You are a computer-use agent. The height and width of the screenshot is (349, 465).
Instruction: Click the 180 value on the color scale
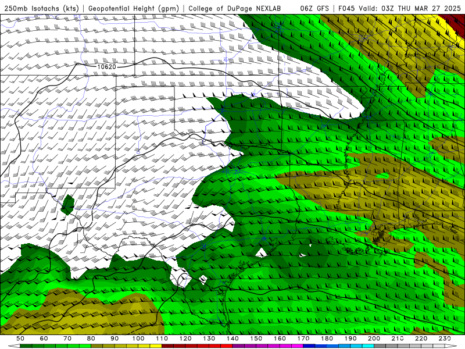(327, 339)
